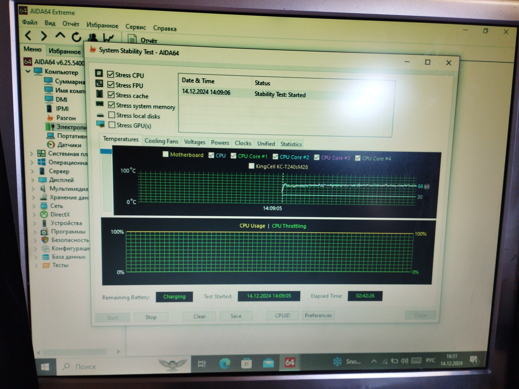The image size is (519, 389).
Task: Click the AIDA64 icon on the taskbar
Action: pos(290,362)
